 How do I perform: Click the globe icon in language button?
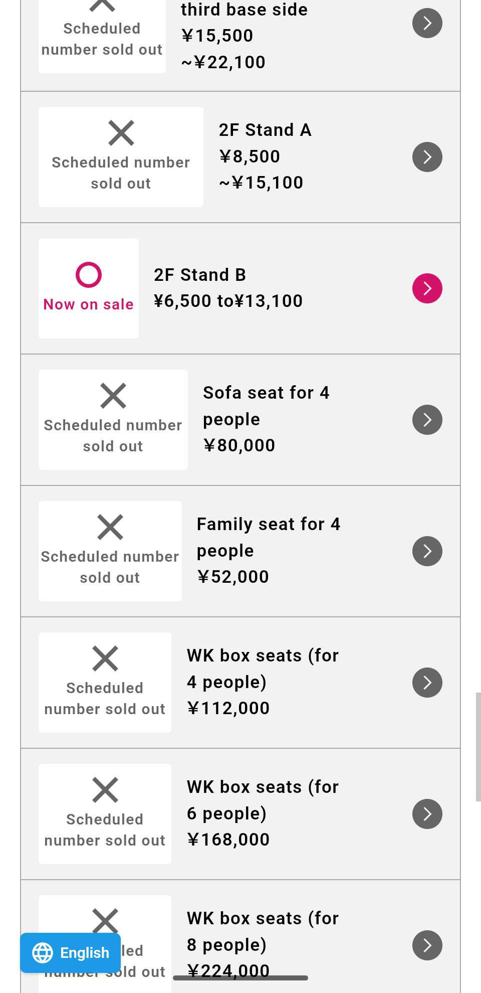click(43, 953)
